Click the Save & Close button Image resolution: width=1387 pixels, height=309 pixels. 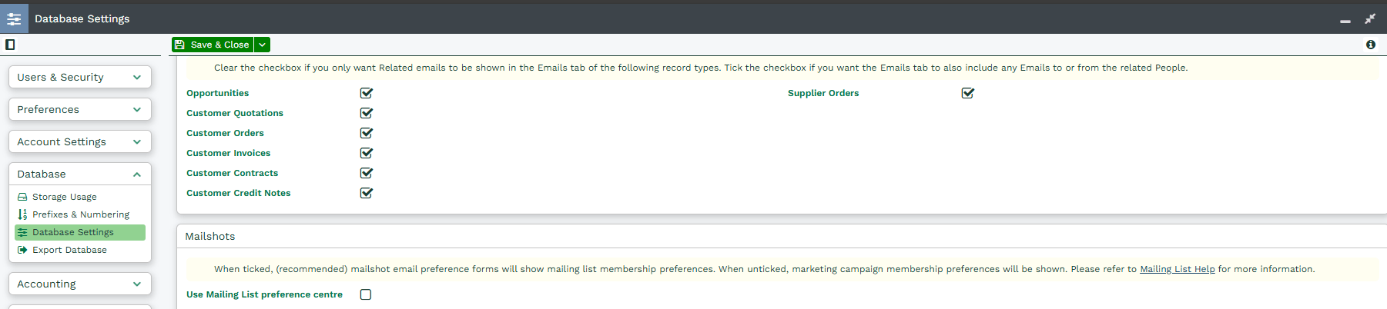(213, 45)
